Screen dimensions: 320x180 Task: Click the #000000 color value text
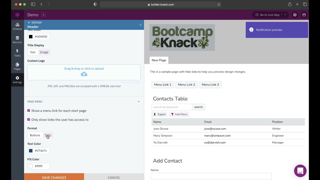[x=41, y=36]
